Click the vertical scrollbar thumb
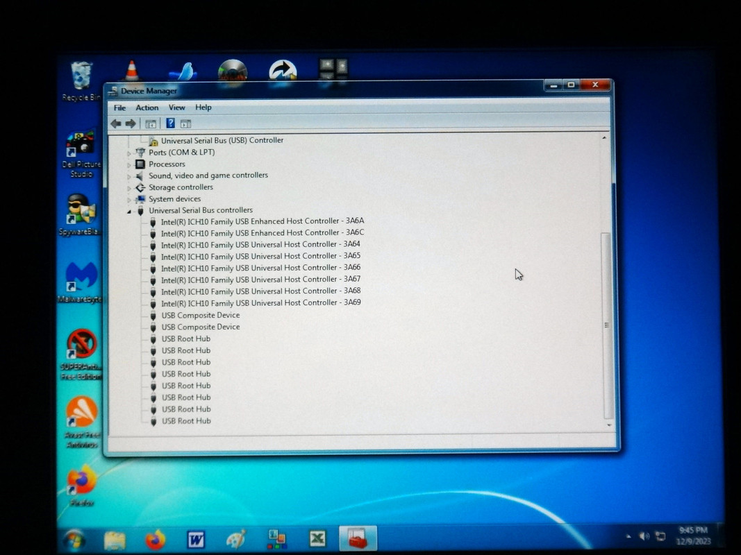 coord(607,325)
